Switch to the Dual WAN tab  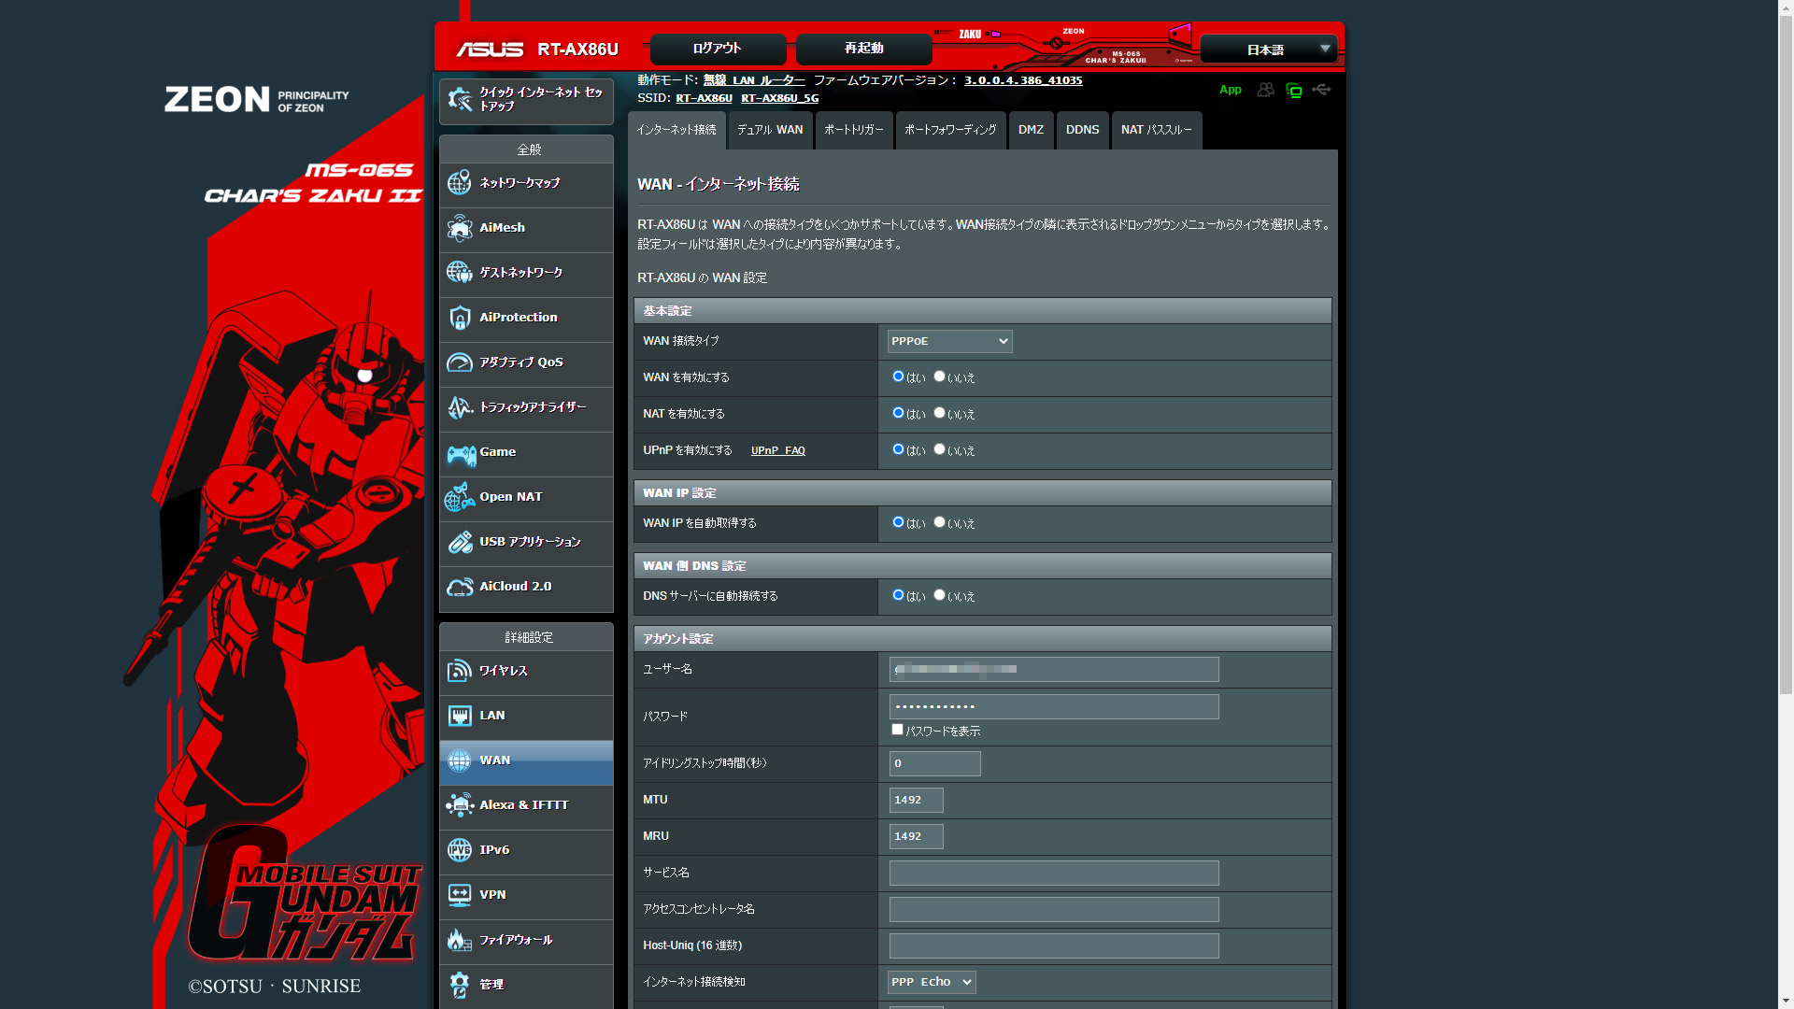(x=769, y=130)
